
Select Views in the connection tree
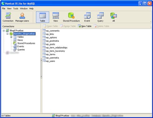20,40
